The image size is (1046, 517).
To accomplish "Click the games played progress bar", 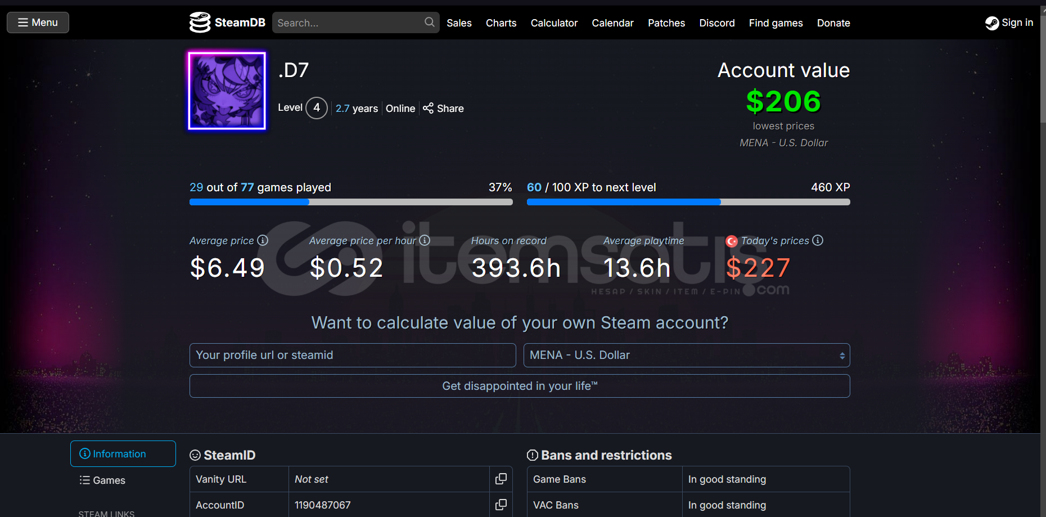I will pyautogui.click(x=351, y=202).
